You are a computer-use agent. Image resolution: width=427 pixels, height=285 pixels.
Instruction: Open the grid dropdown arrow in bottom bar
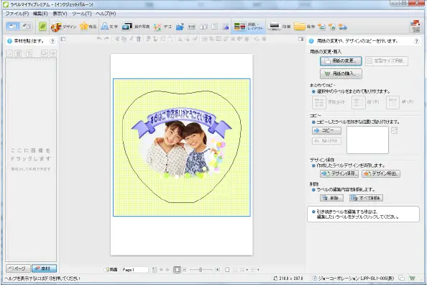tap(247, 270)
